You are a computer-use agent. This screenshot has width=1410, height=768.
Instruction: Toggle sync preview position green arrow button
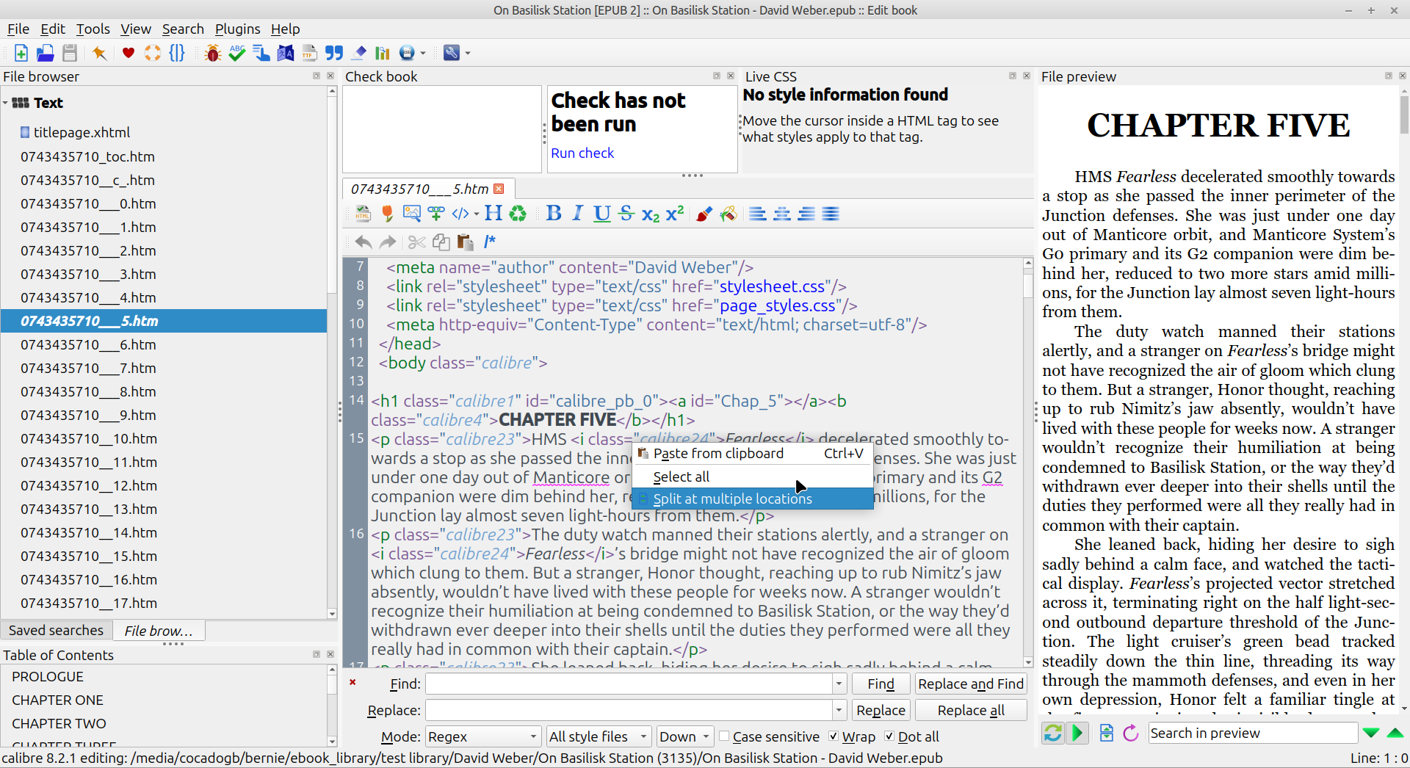click(x=1077, y=733)
